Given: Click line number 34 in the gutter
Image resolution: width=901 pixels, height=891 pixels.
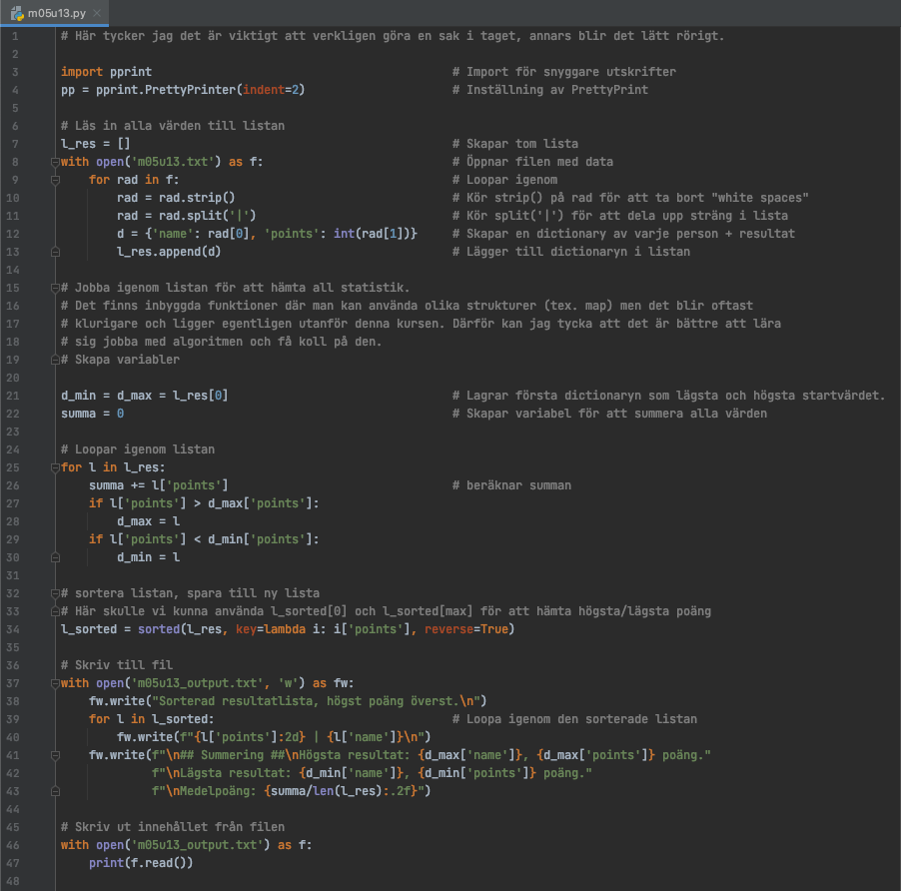Looking at the screenshot, I should [14, 629].
